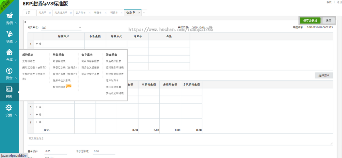Open 销售明细表 report

[59, 61]
